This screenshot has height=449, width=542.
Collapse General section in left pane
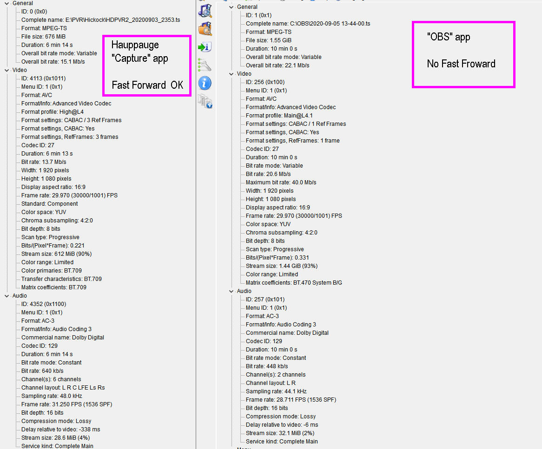[x=7, y=3]
